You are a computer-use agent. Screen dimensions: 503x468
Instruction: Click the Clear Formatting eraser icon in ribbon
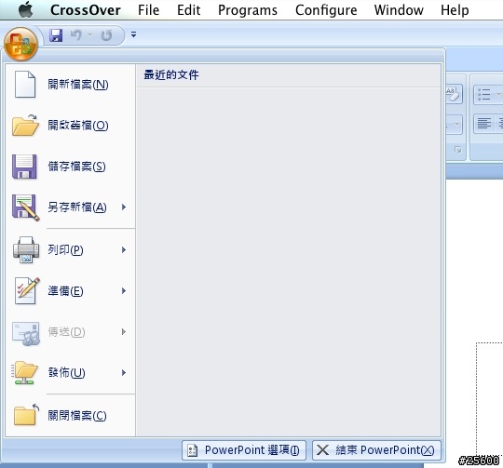pyautogui.click(x=453, y=94)
